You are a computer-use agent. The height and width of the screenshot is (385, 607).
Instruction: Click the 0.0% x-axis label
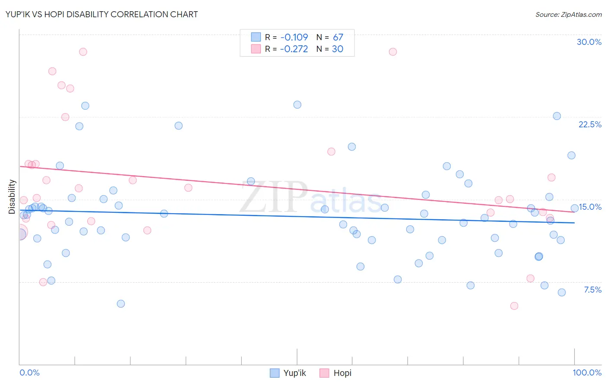tap(30, 372)
